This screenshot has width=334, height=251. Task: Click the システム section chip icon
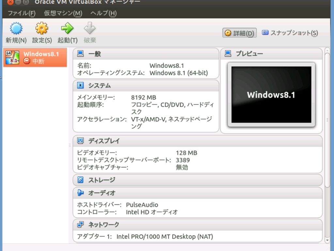80,85
